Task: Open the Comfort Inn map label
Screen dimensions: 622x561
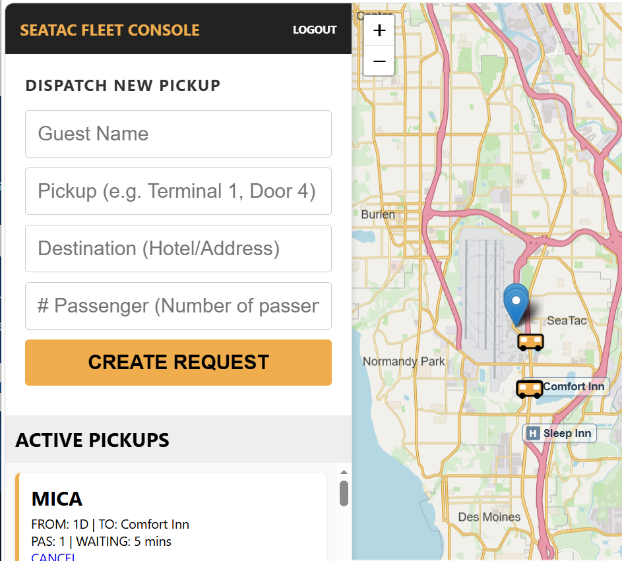Action: click(574, 386)
